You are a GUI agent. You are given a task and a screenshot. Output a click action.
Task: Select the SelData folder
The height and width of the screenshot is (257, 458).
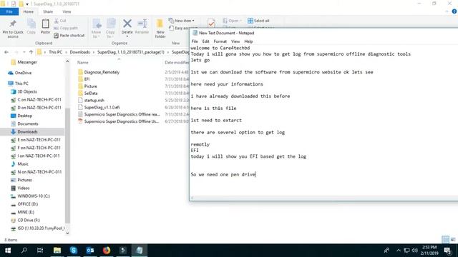91,93
